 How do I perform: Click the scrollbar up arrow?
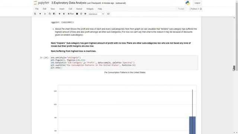click(234, 18)
